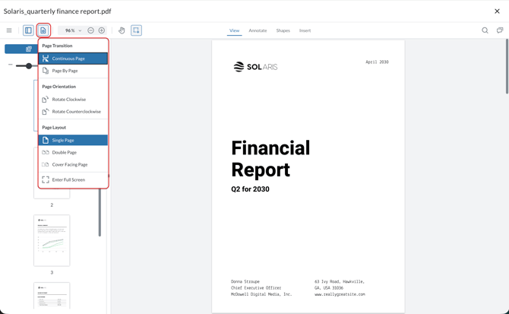The height and width of the screenshot is (314, 509).
Task: Choose Page By Page transition
Action: pyautogui.click(x=65, y=71)
